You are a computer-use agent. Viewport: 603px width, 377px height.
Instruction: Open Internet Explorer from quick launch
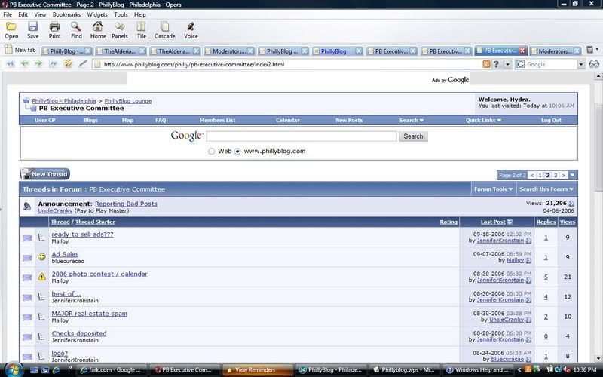(x=56, y=370)
